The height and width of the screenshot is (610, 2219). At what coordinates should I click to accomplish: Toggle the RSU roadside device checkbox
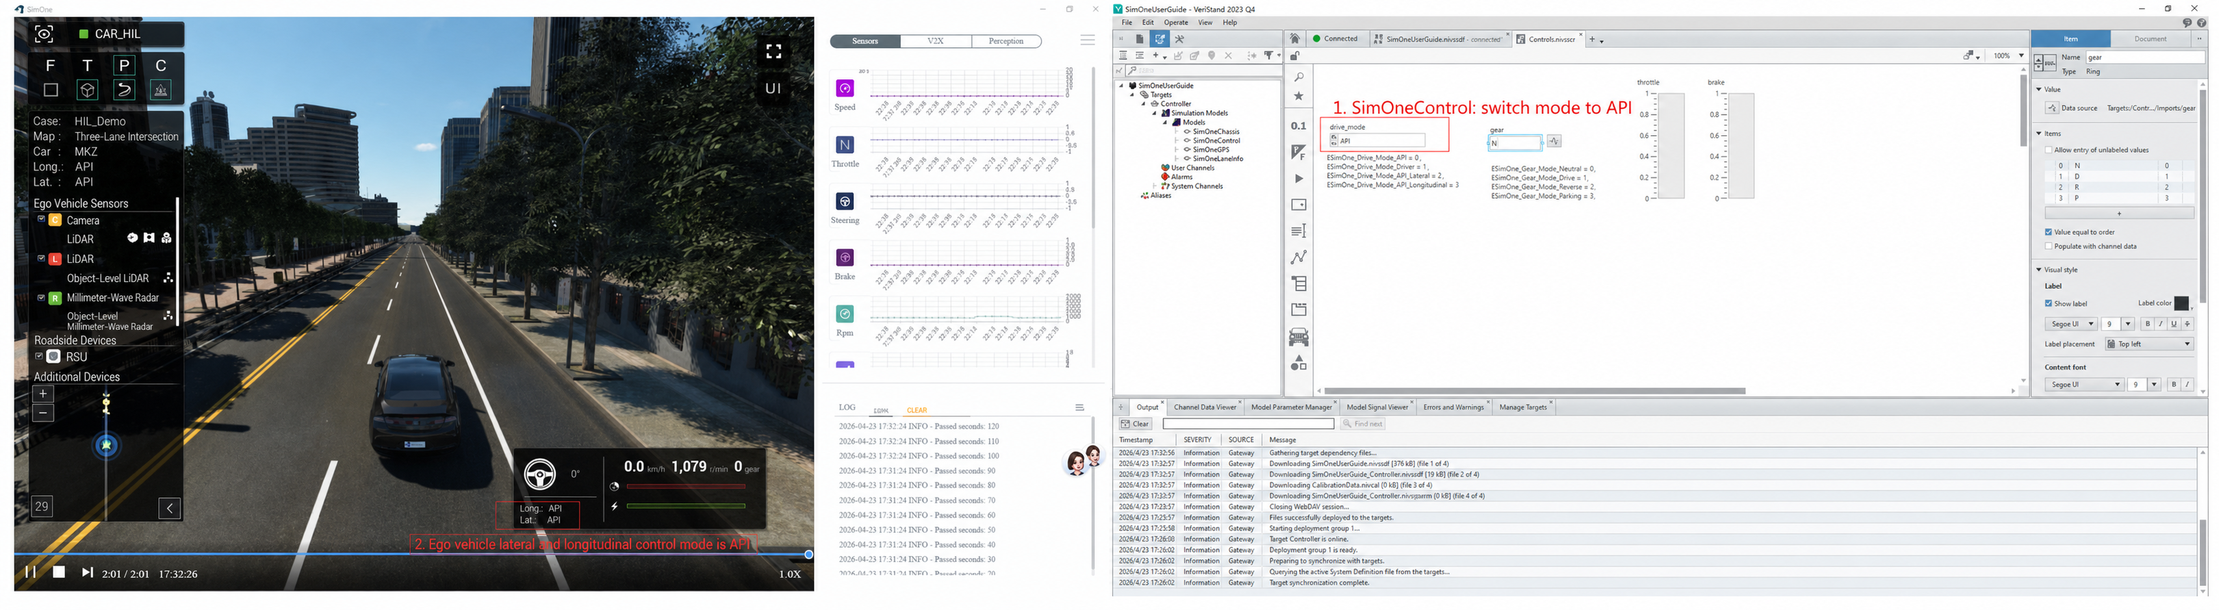pos(39,356)
